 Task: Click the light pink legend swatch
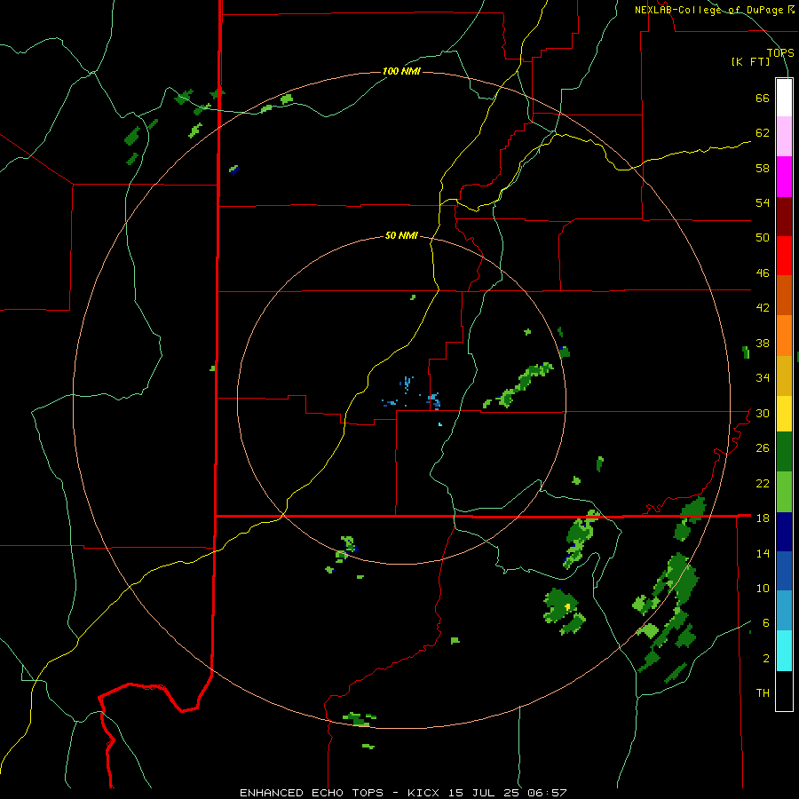coord(784,137)
